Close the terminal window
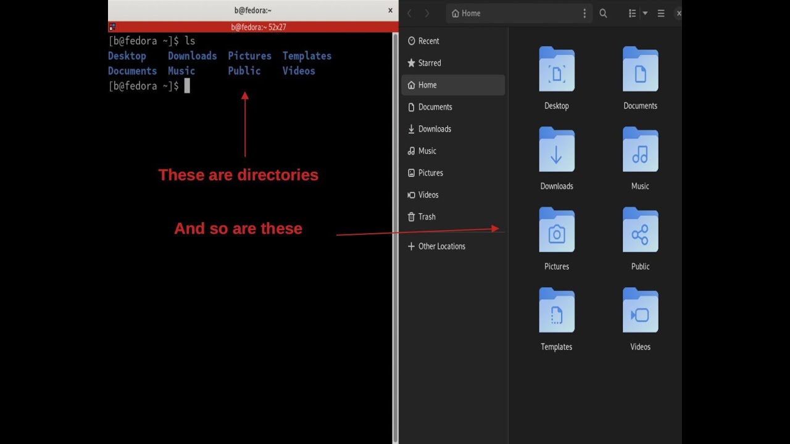 tap(390, 10)
